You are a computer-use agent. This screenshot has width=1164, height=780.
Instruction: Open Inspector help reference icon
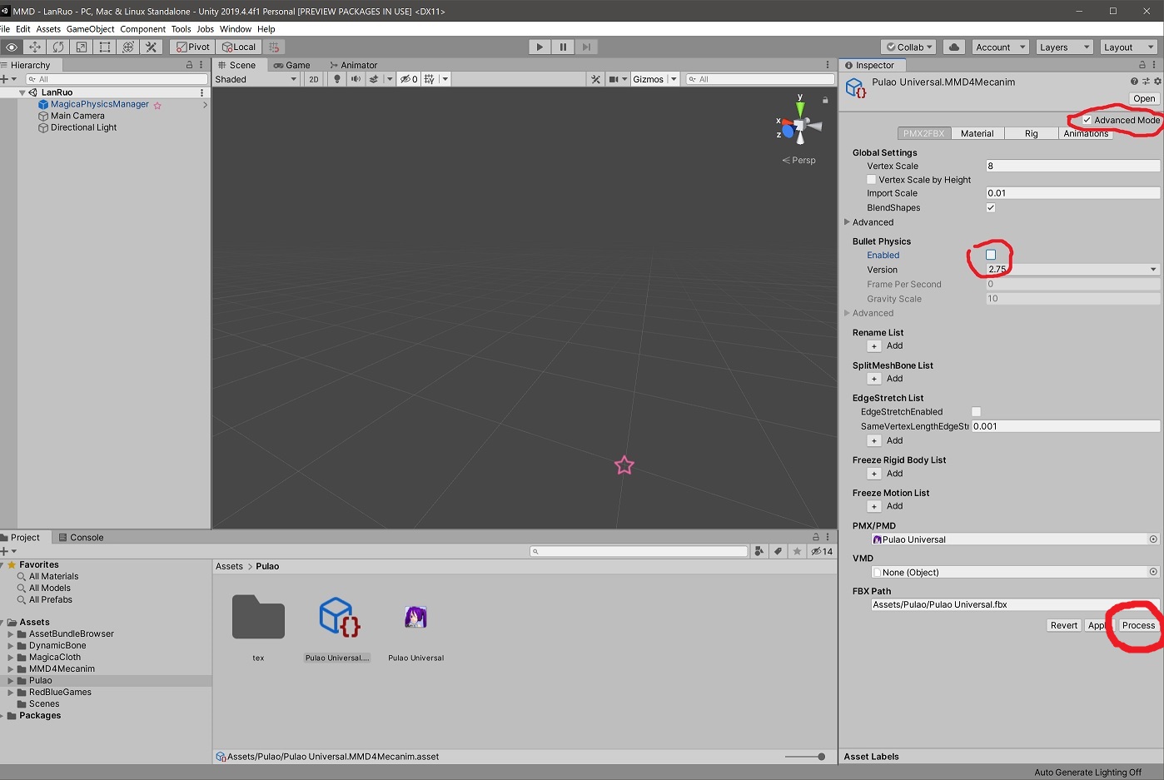click(x=1134, y=82)
